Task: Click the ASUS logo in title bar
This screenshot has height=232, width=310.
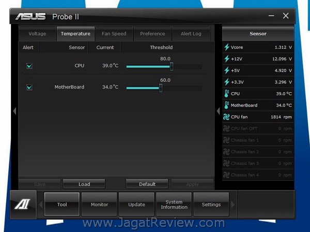Action: tap(30, 17)
